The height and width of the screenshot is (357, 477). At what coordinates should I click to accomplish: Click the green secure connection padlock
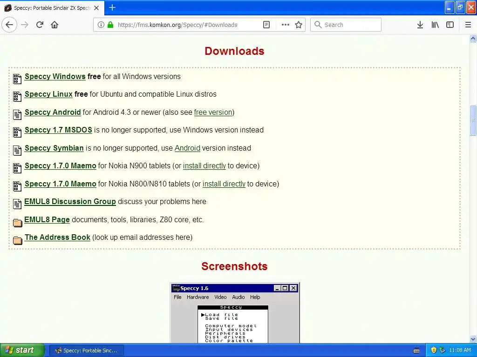coord(110,25)
